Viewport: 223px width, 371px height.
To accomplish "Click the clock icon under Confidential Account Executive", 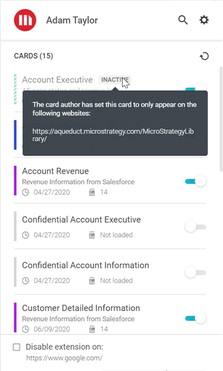I will coord(25,235).
